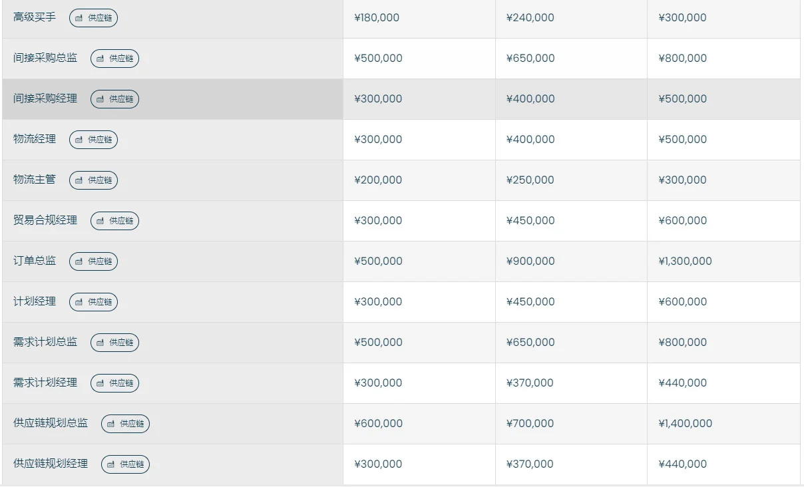
Task: Click the ¥1,400,000 salary cell
Action: click(723, 424)
